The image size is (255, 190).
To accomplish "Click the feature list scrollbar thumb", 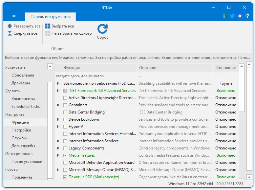I will 242,91.
